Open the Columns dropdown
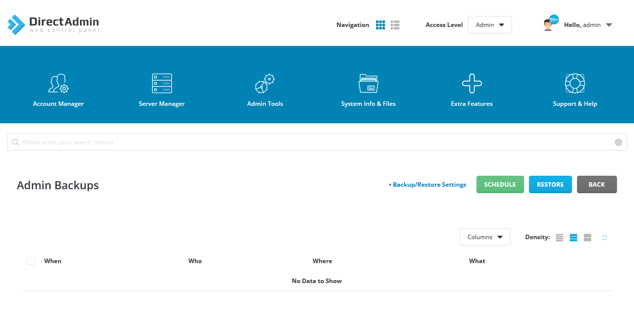The height and width of the screenshot is (330, 634). click(x=485, y=237)
